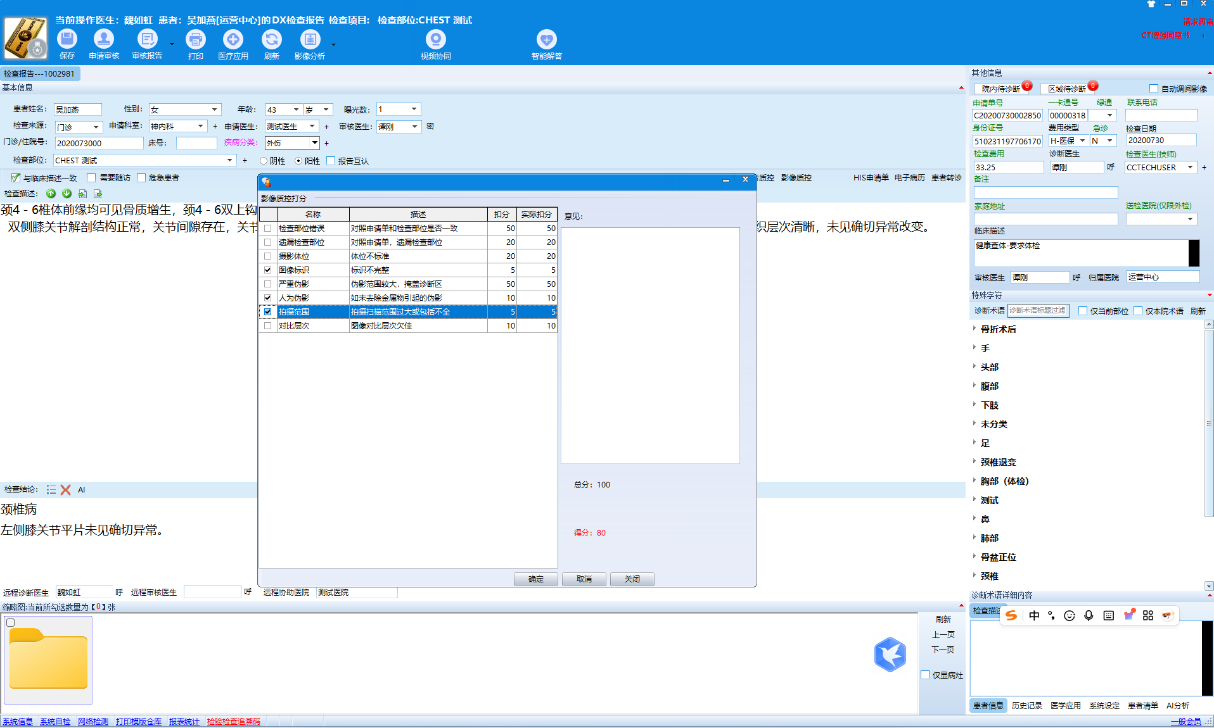Click the 意见 comments text area
The height and width of the screenshot is (728, 1214).
click(x=650, y=346)
